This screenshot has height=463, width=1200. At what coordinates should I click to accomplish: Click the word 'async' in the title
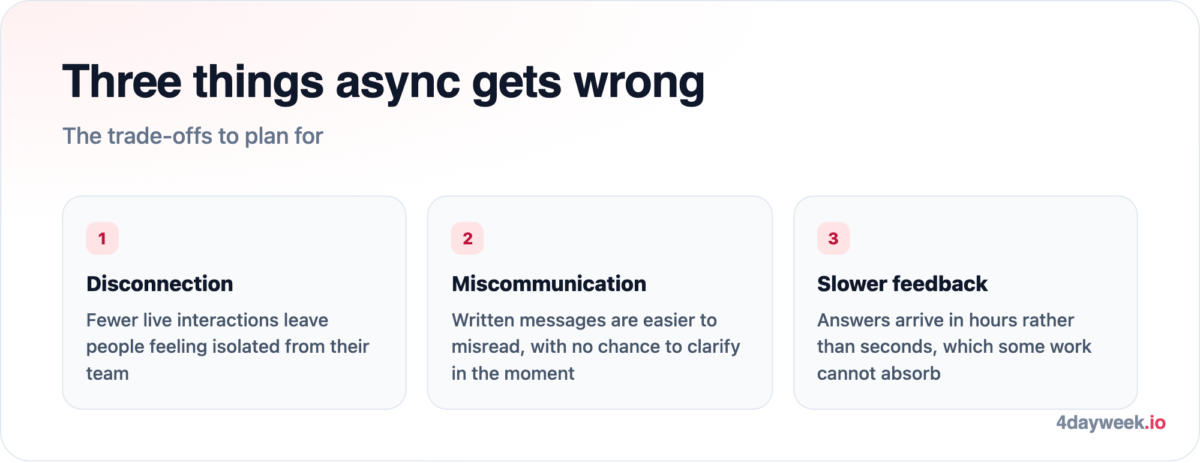[398, 83]
